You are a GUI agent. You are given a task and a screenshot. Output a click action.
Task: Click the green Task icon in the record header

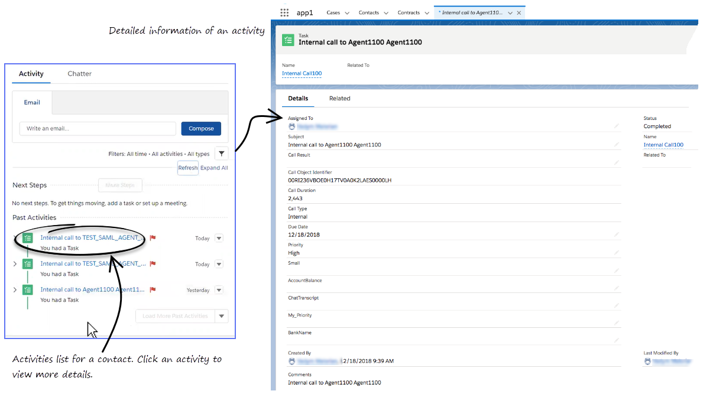288,40
